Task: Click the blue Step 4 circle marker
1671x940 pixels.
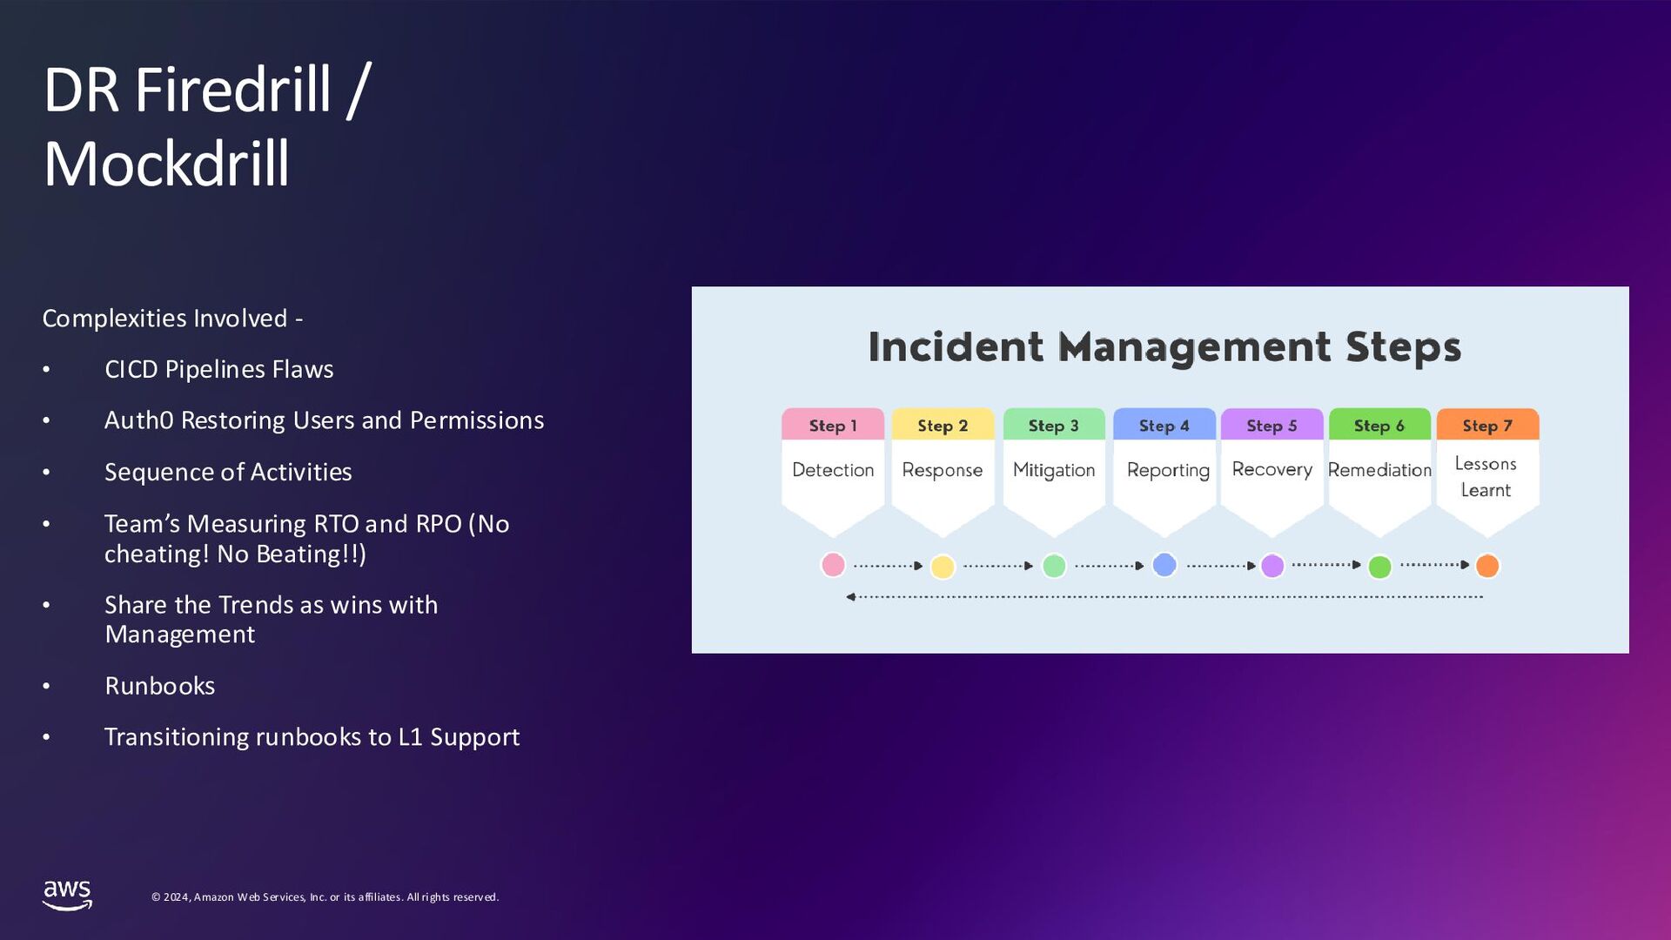Action: point(1164,565)
